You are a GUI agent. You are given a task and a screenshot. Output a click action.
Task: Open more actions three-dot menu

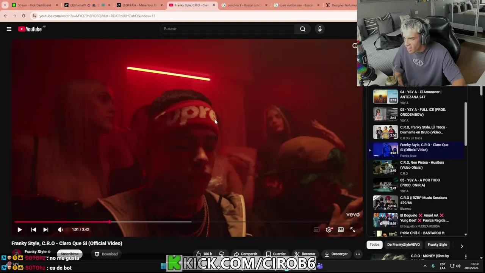pyautogui.click(x=358, y=254)
